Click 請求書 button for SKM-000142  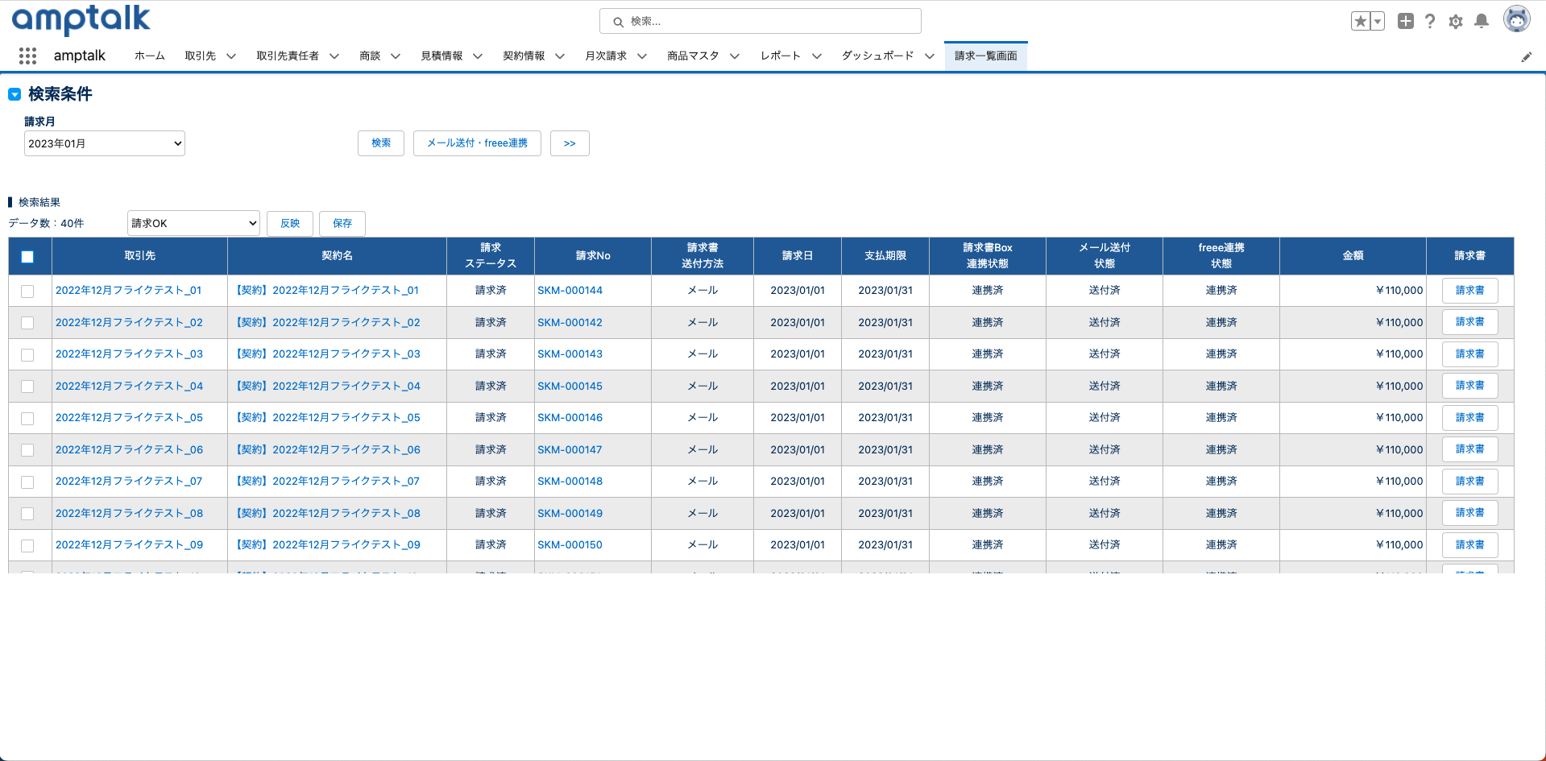[1469, 322]
